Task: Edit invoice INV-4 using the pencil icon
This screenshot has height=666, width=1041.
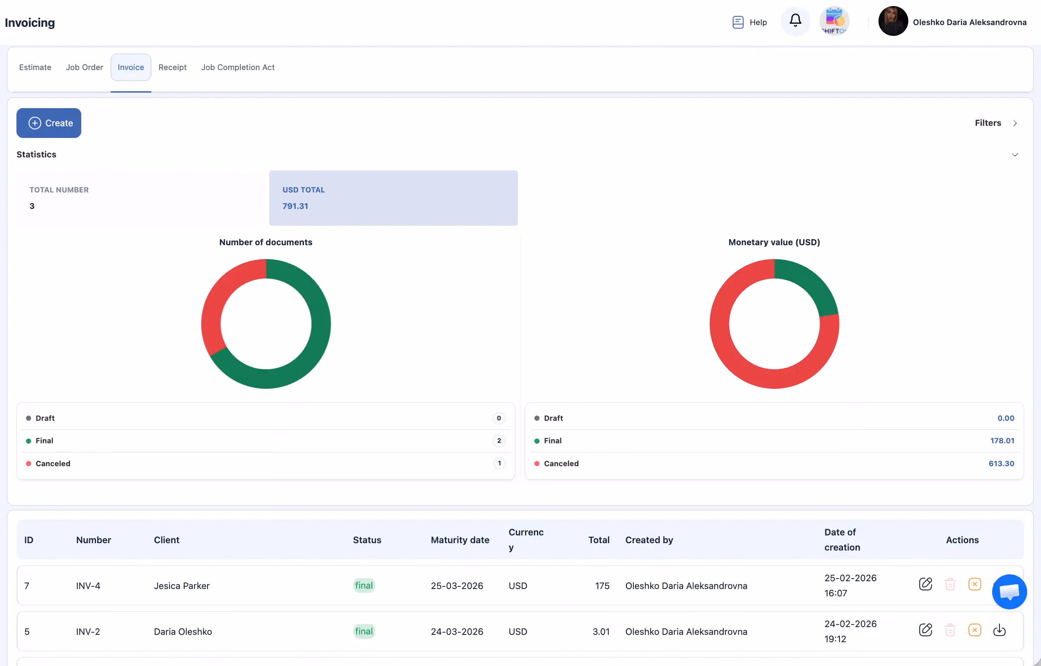Action: 926,584
